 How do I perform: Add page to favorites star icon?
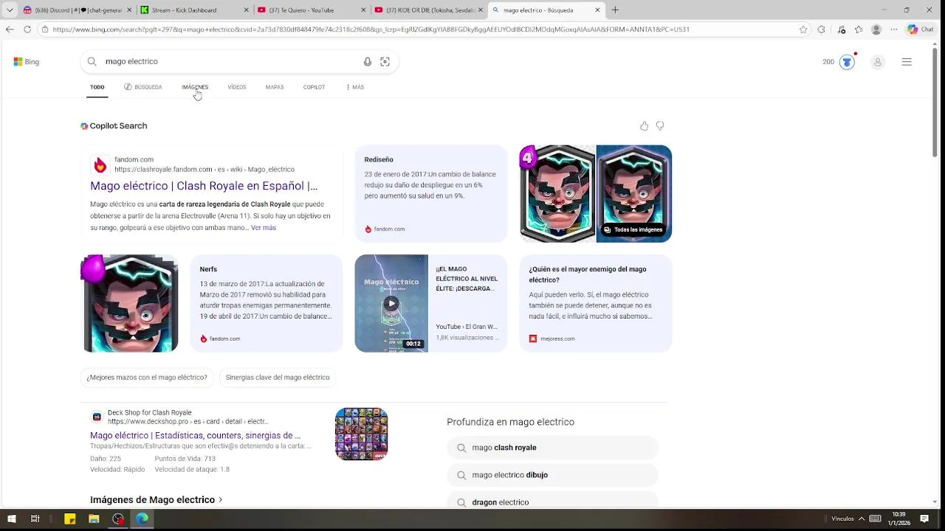pos(803,29)
